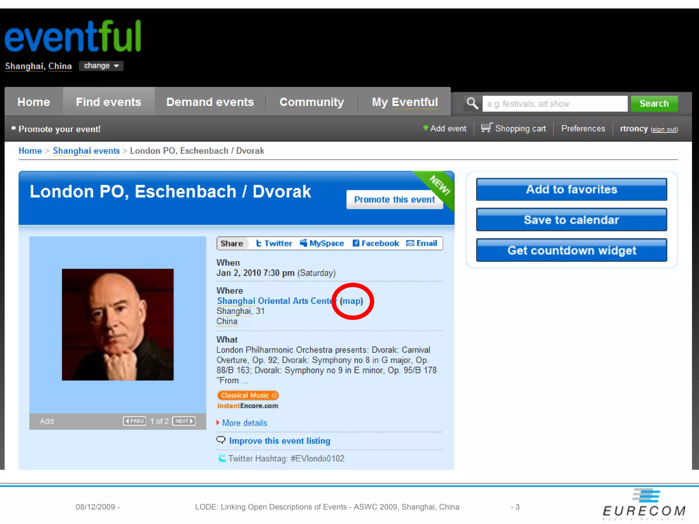Open the map link for venue
This screenshot has height=524, width=699.
(352, 301)
